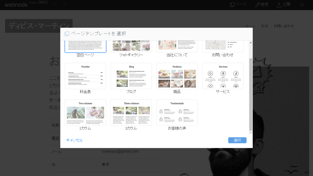Choose the Services サービス template

[223, 76]
